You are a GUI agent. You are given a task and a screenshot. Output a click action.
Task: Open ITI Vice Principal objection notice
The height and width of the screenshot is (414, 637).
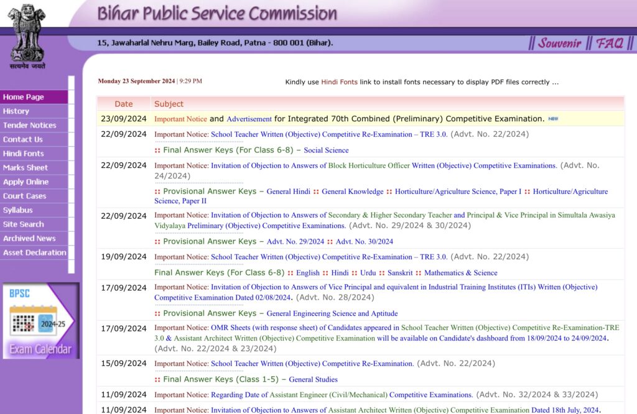click(x=376, y=292)
